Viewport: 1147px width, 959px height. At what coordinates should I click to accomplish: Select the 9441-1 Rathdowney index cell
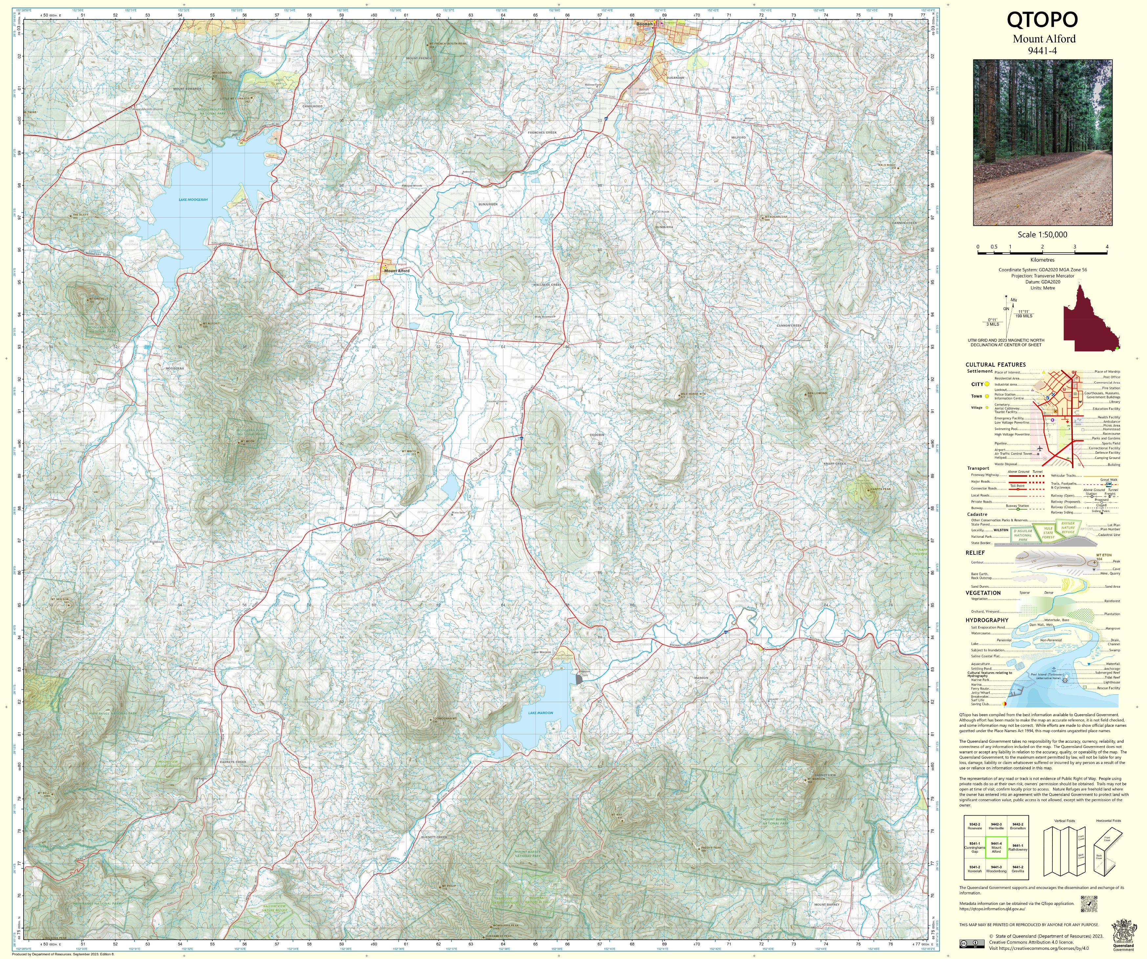click(1018, 848)
